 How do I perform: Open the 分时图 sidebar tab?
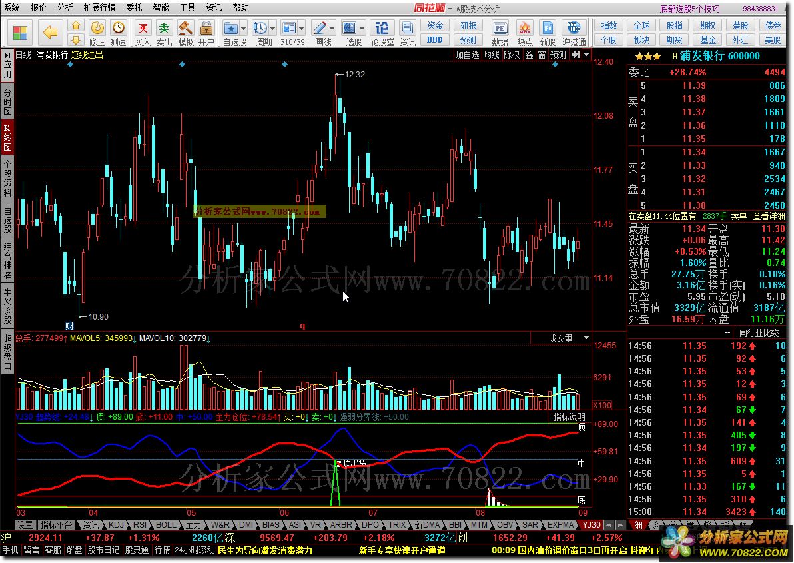(7, 102)
